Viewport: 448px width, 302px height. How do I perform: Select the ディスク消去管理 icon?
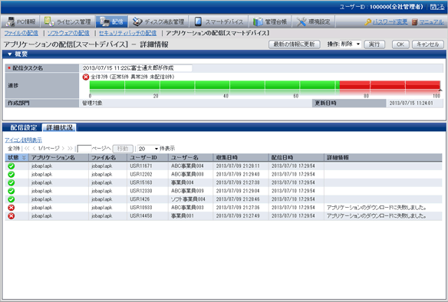coord(137,21)
